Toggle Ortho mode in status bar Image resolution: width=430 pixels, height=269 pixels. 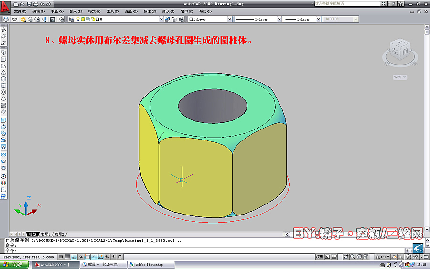click(x=74, y=257)
